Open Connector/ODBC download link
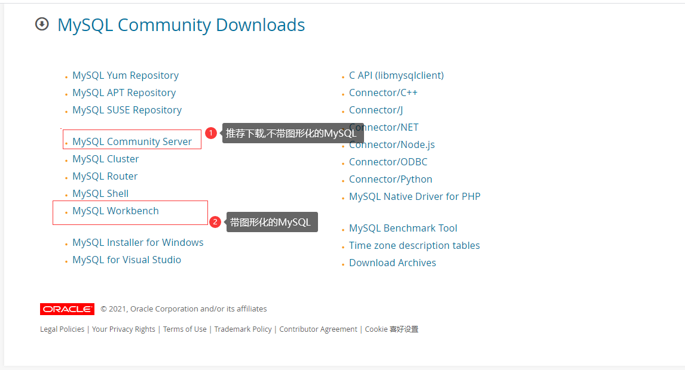The height and width of the screenshot is (370, 685). coord(388,162)
